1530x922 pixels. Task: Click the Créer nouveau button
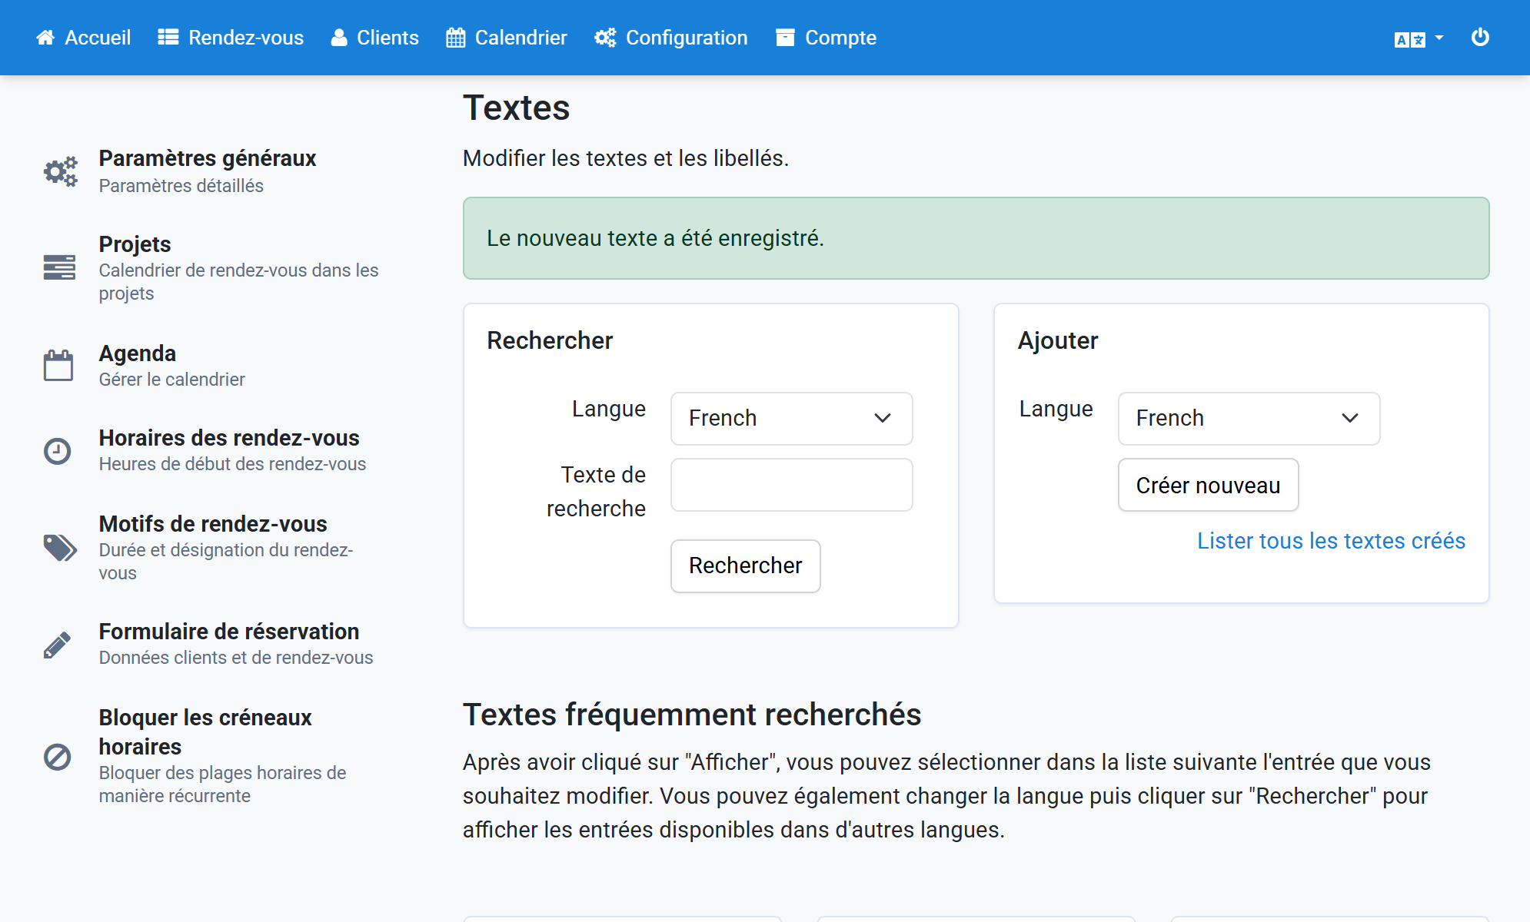click(x=1209, y=485)
